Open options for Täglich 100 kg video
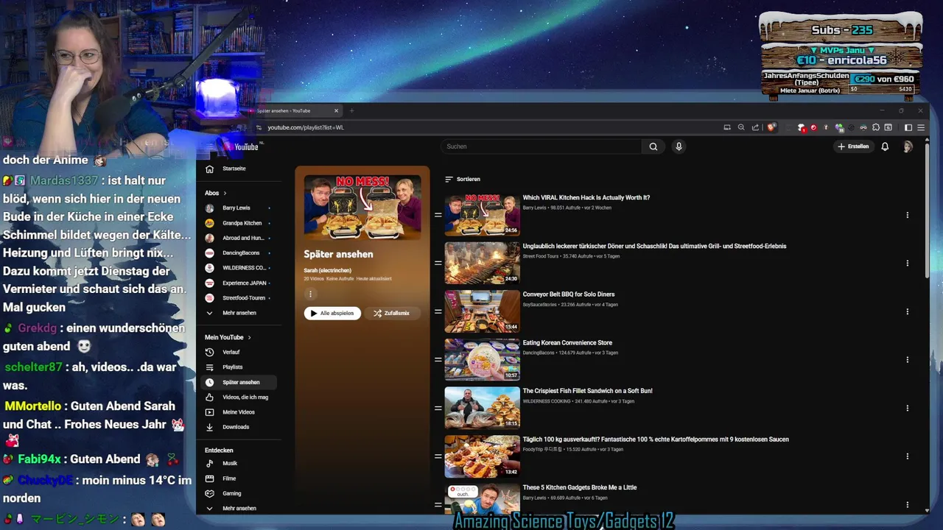The width and height of the screenshot is (943, 530). click(907, 456)
